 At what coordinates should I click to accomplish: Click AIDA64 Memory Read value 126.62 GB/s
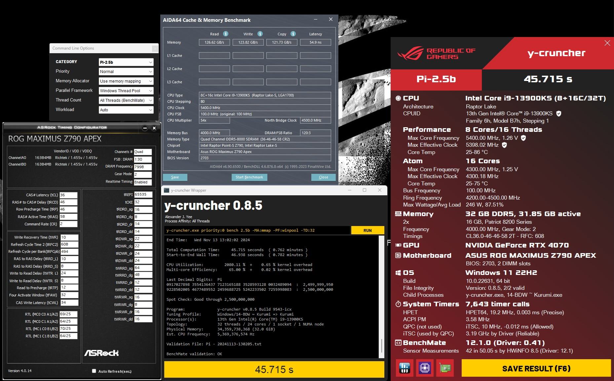214,42
